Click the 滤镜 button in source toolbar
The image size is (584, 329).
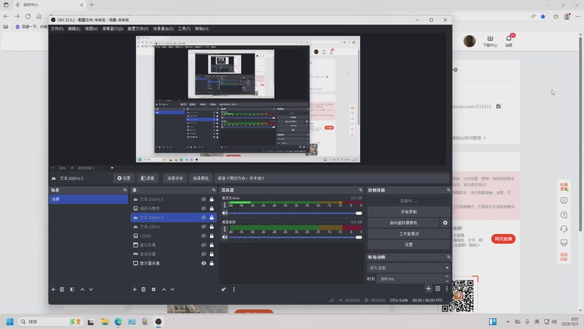tap(148, 178)
